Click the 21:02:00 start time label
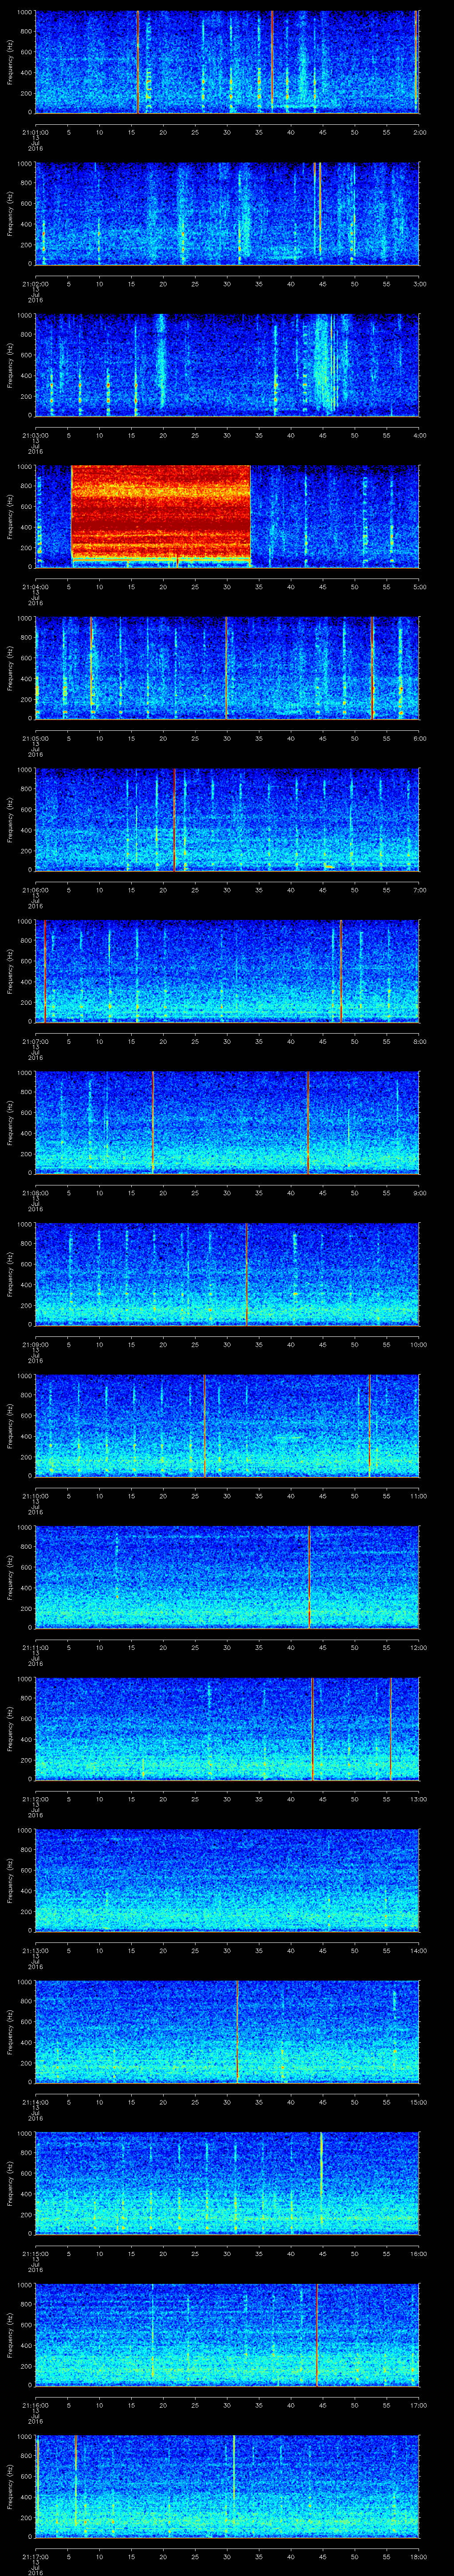Image resolution: width=454 pixels, height=2576 pixels. pos(35,284)
